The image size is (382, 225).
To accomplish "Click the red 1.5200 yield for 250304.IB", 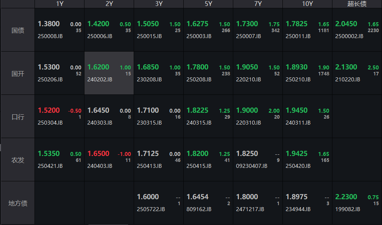I will (x=49, y=110).
